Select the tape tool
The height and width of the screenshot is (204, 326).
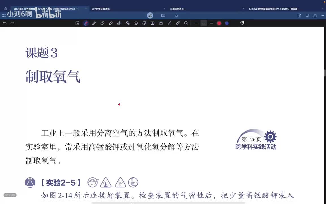(119, 23)
